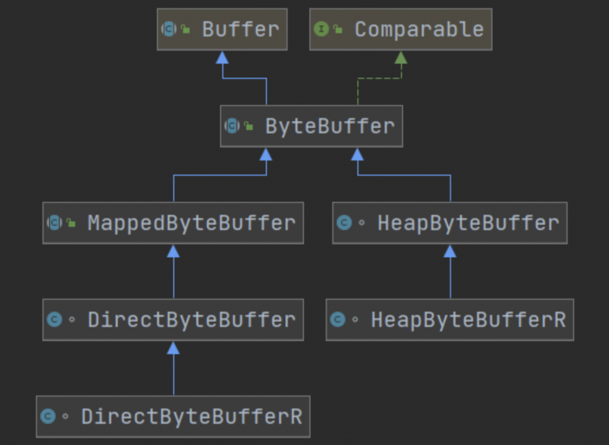
Task: Click the class icon beside HeapByteBufferR
Action: click(x=337, y=320)
